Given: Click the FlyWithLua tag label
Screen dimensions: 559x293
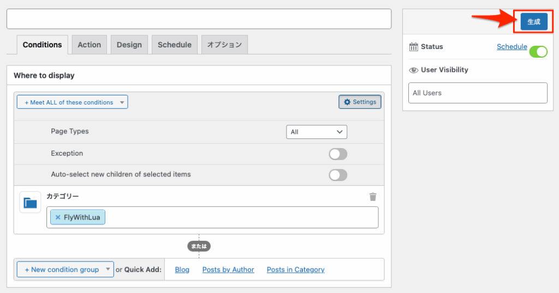Looking at the screenshot, I should click(82, 217).
